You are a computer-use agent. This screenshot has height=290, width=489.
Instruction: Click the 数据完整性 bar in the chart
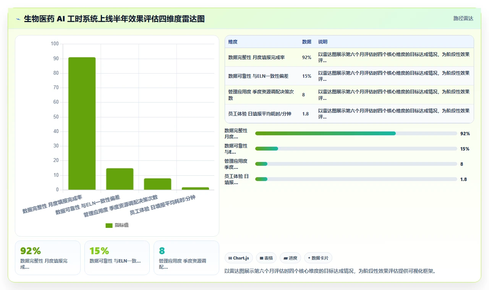[82, 123]
